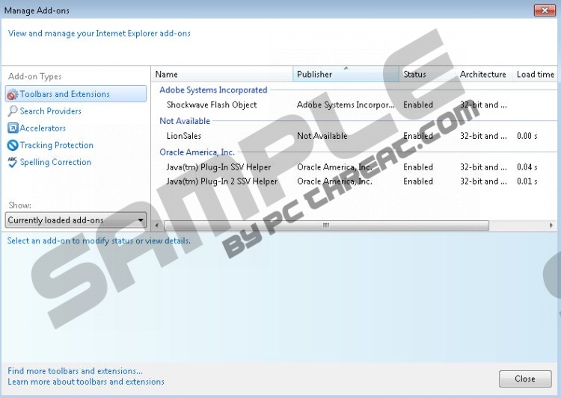Select Java(tm) Plug-In 2 SSV Helper entry
This screenshot has height=398, width=561.
221,181
